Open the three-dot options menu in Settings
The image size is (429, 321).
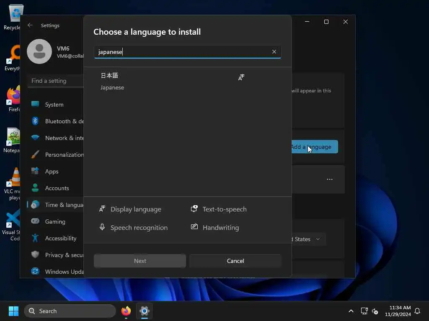click(330, 179)
